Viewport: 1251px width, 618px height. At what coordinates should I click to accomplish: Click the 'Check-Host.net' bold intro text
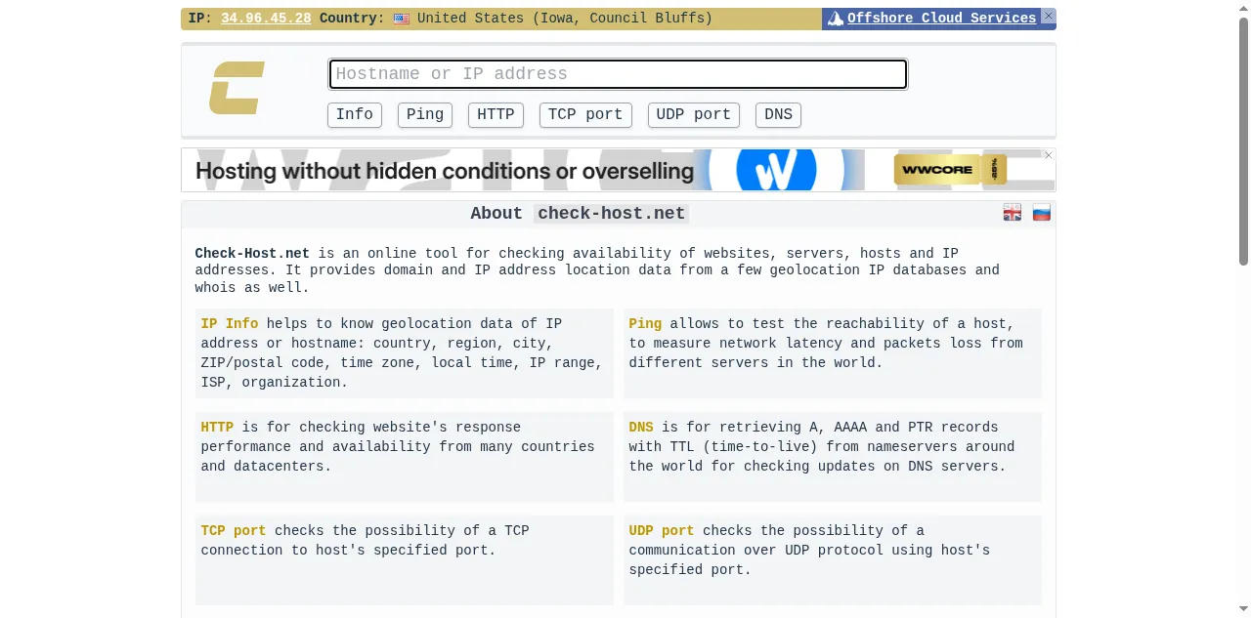pyautogui.click(x=252, y=253)
